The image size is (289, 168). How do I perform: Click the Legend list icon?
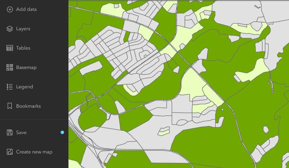tap(10, 87)
